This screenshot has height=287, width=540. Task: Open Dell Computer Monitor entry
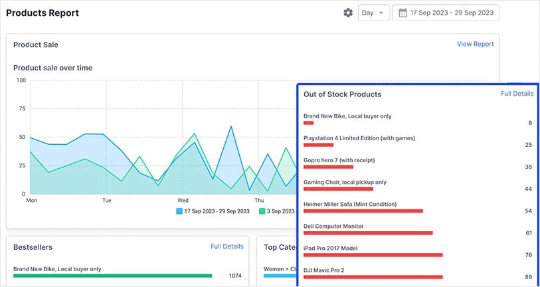click(x=333, y=226)
